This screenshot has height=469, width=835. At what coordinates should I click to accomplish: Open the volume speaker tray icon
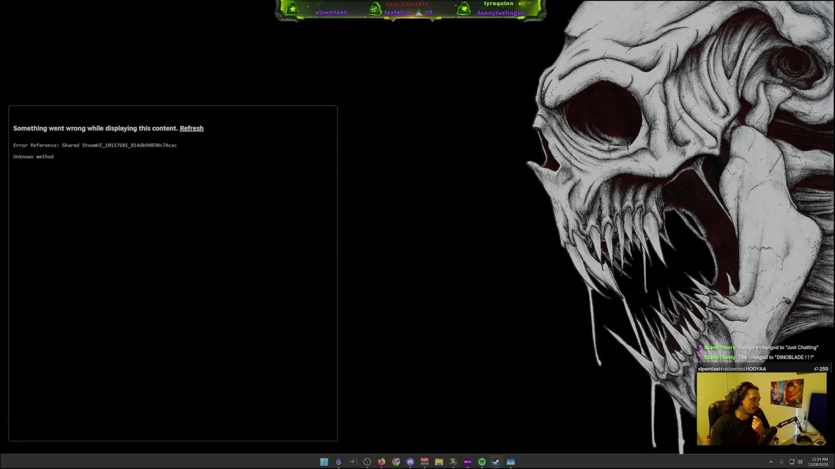click(800, 462)
